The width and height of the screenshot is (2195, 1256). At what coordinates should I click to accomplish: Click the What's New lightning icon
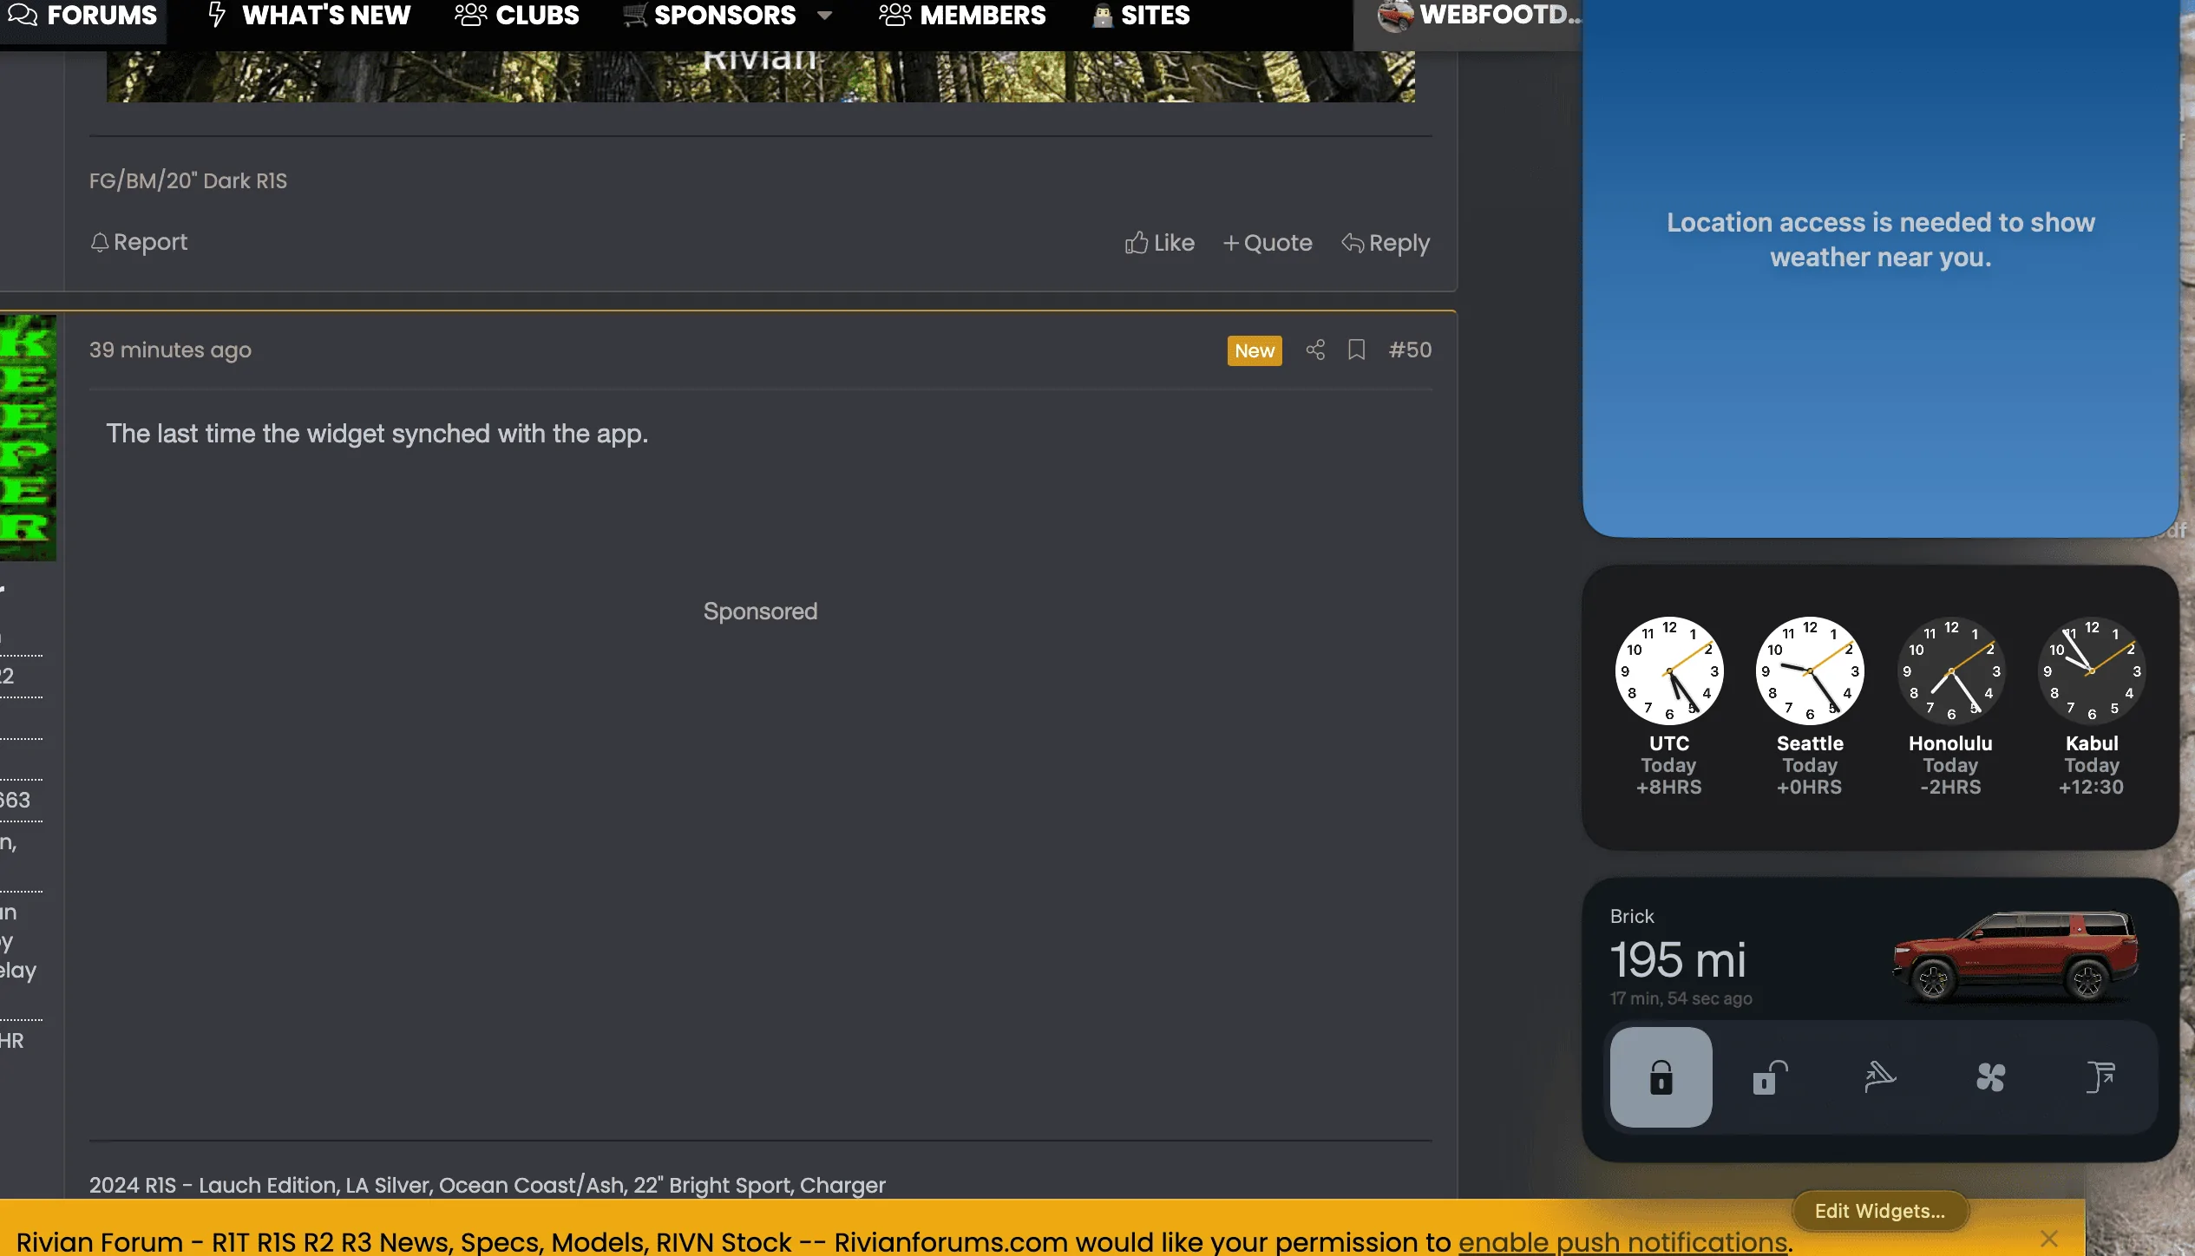pyautogui.click(x=217, y=15)
